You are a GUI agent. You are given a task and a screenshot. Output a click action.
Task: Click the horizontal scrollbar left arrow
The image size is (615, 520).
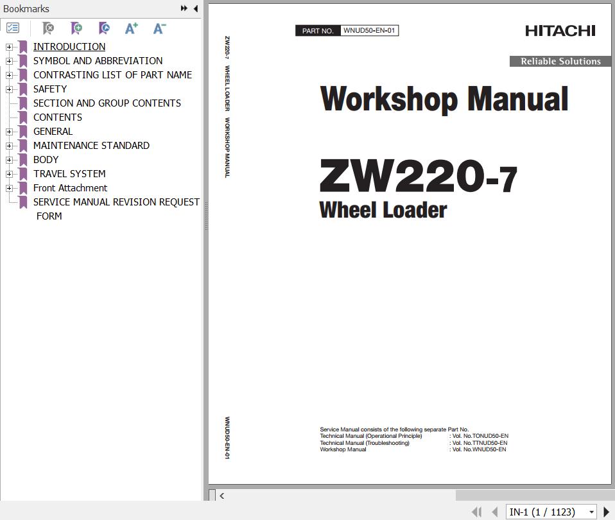(x=222, y=496)
